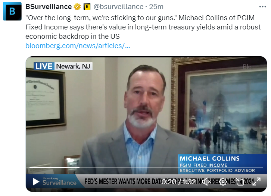The image size is (271, 196).
Task: Unmute the video using the speaker icon
Action: click(x=207, y=182)
